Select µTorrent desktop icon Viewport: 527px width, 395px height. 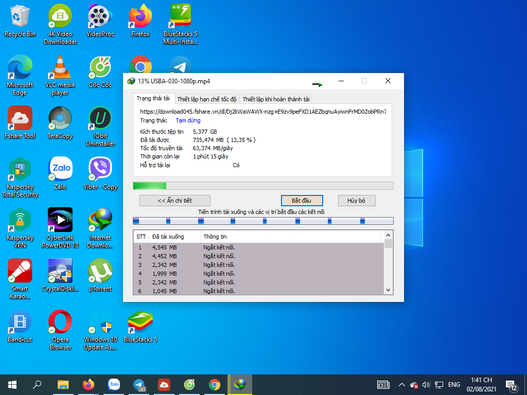pyautogui.click(x=100, y=276)
